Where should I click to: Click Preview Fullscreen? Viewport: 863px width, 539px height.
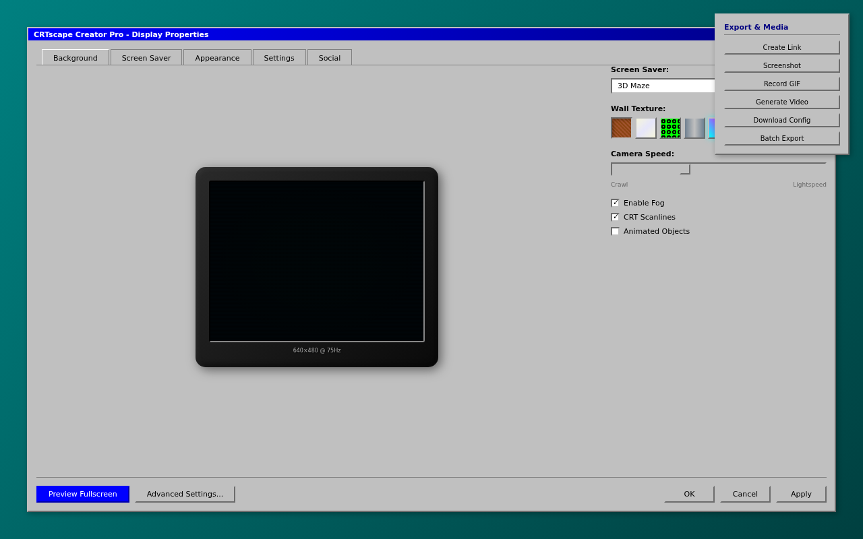pos(82,494)
